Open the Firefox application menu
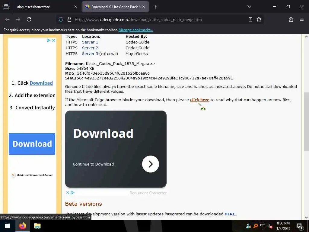Screen dimensions: 309x232 point(301,19)
